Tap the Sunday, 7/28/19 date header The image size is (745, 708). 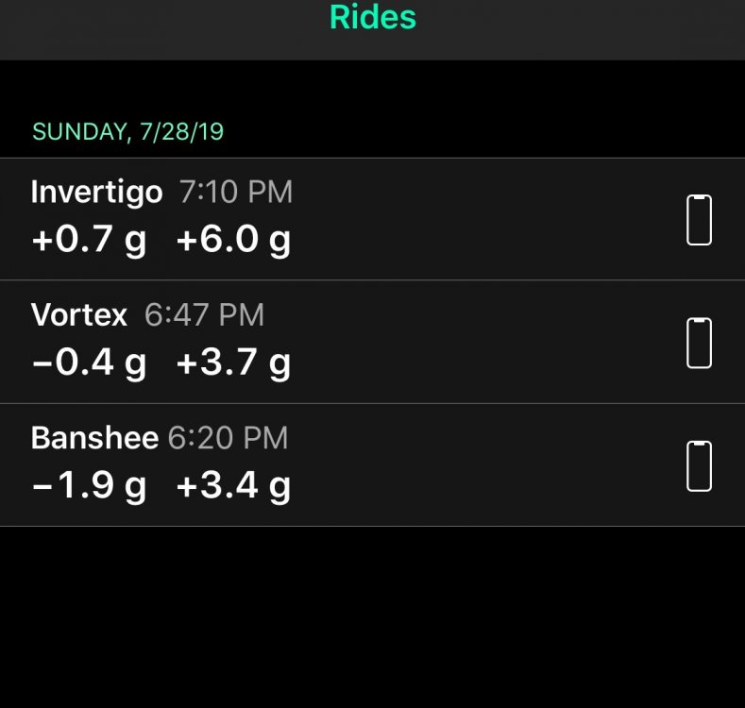[128, 131]
